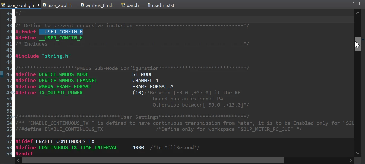Click the vertical scrollbar up arrow
Image resolution: width=365 pixels, height=164 pixels.
click(358, 13)
